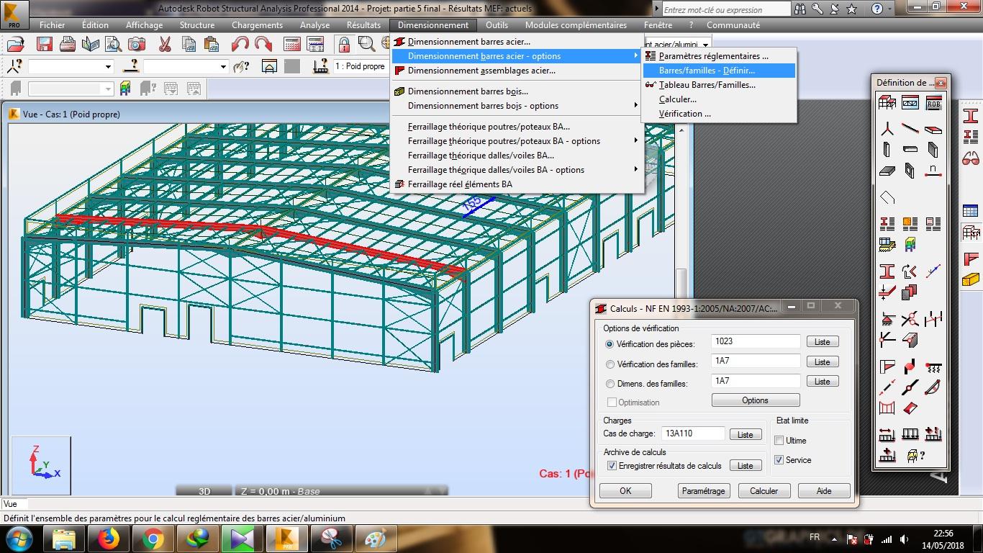Select the nodes icon in Définition panel
Screen dimensions: 983x553
887,130
